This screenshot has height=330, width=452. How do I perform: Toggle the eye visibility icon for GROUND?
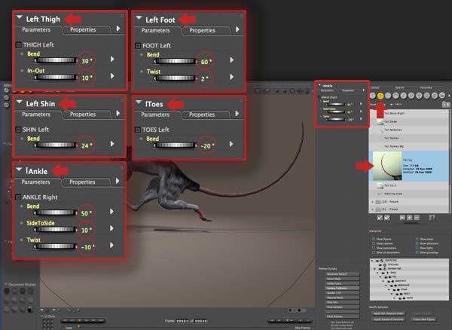click(380, 264)
